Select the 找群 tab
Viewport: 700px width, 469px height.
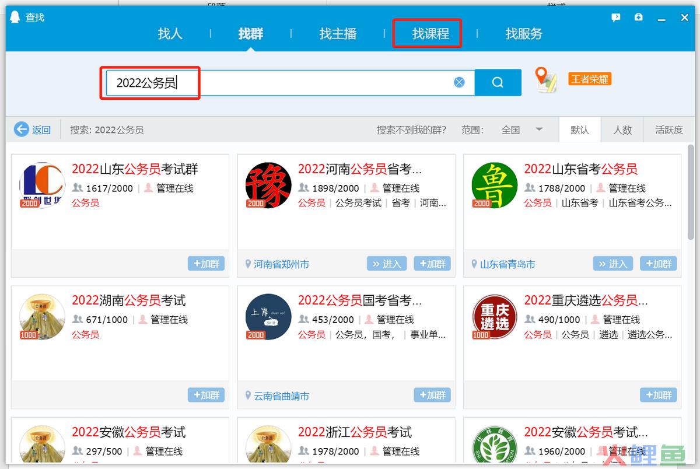(x=251, y=34)
